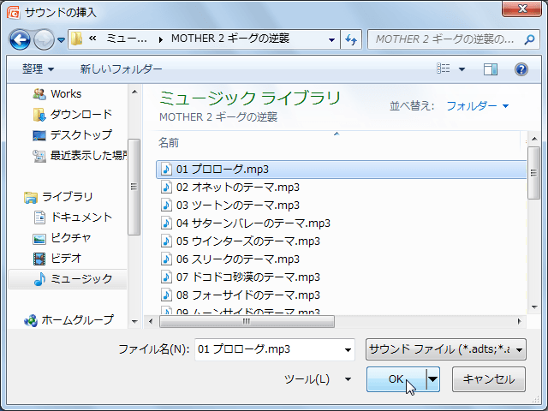Open ドキュメント library

click(x=81, y=217)
